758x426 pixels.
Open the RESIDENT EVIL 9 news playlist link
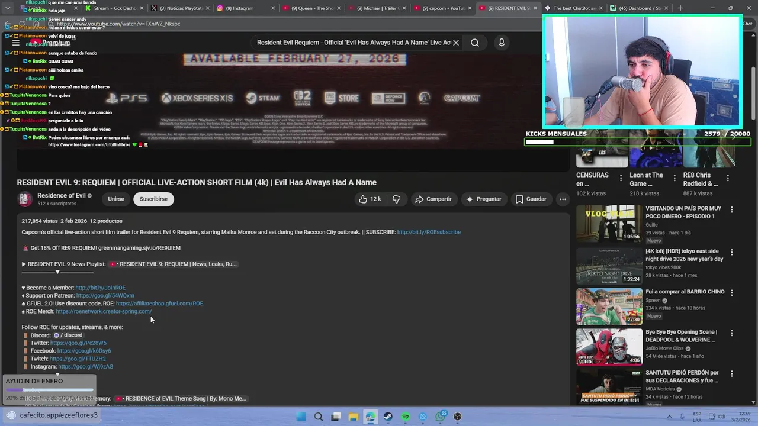[173, 264]
